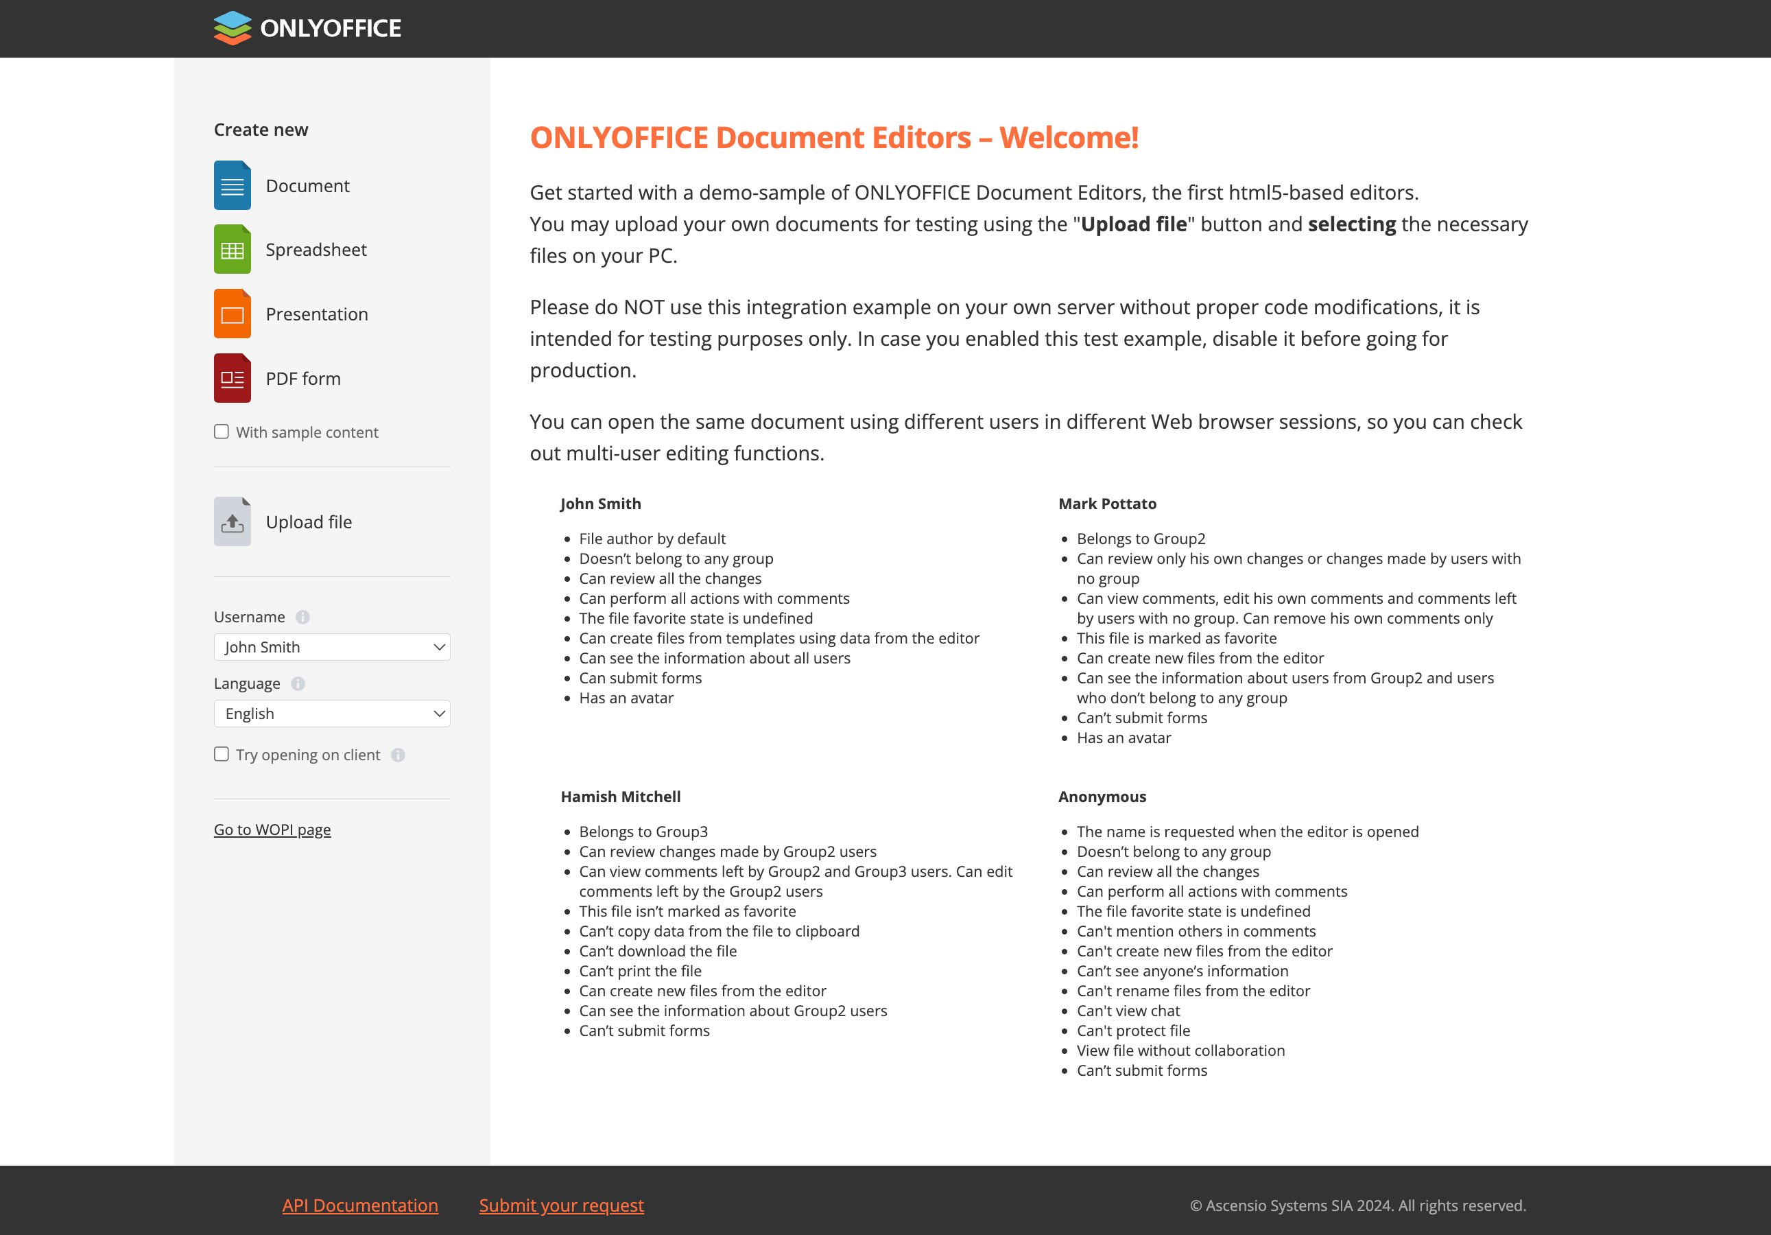Click 'Can't download the file' list item
1771x1235 pixels.
coord(658,951)
